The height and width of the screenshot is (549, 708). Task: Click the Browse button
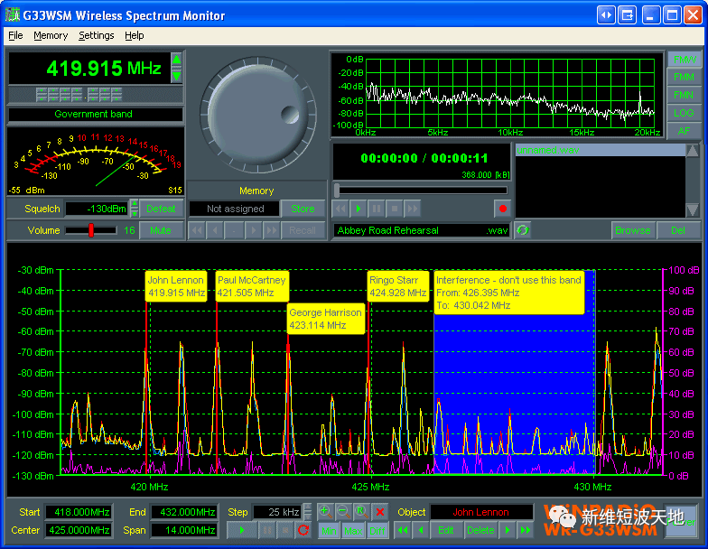(632, 230)
